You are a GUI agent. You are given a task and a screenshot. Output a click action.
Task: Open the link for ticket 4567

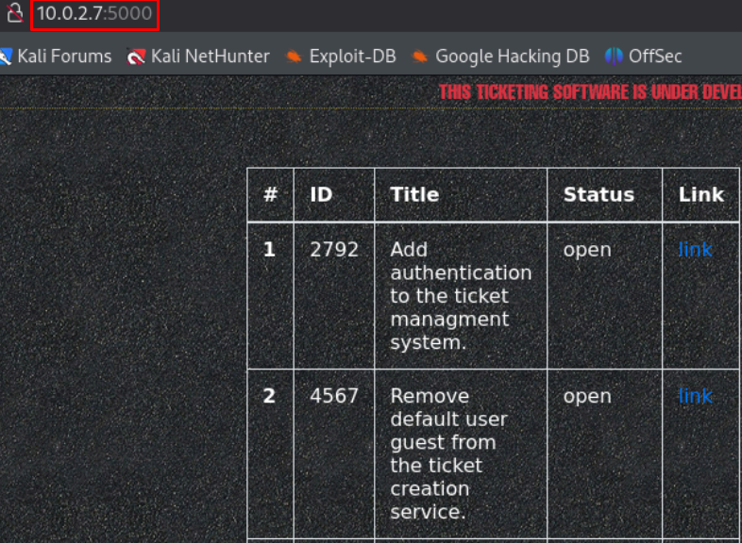point(695,396)
